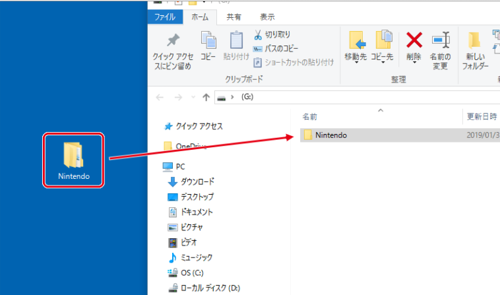Viewport: 500px width, 295px height.
Task: Switch to the View (表示) tab
Action: pyautogui.click(x=267, y=17)
